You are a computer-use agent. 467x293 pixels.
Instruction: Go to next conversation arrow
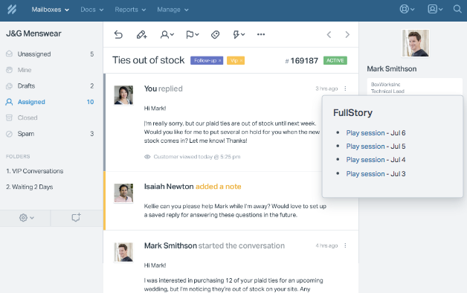[x=347, y=34]
